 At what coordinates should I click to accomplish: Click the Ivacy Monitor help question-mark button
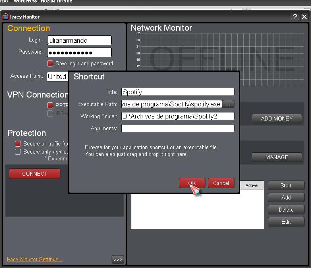[x=295, y=17]
